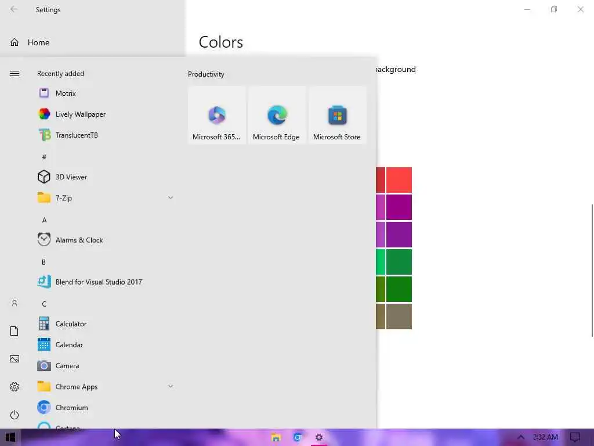The width and height of the screenshot is (594, 446).
Task: Click the Recently added heading
Action: click(x=60, y=74)
